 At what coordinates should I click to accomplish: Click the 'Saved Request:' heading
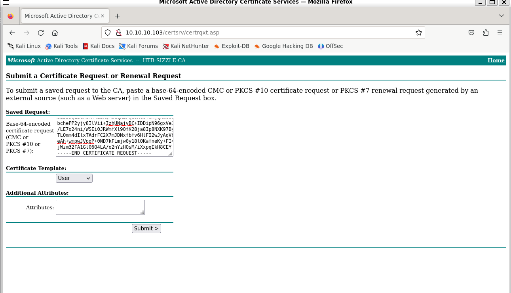pyautogui.click(x=28, y=112)
